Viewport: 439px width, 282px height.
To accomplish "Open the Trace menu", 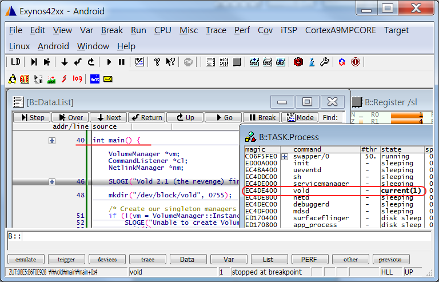I will point(216,30).
